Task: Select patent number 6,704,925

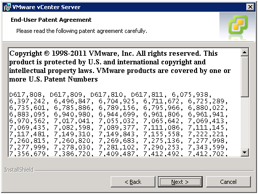Action: (x=117, y=101)
